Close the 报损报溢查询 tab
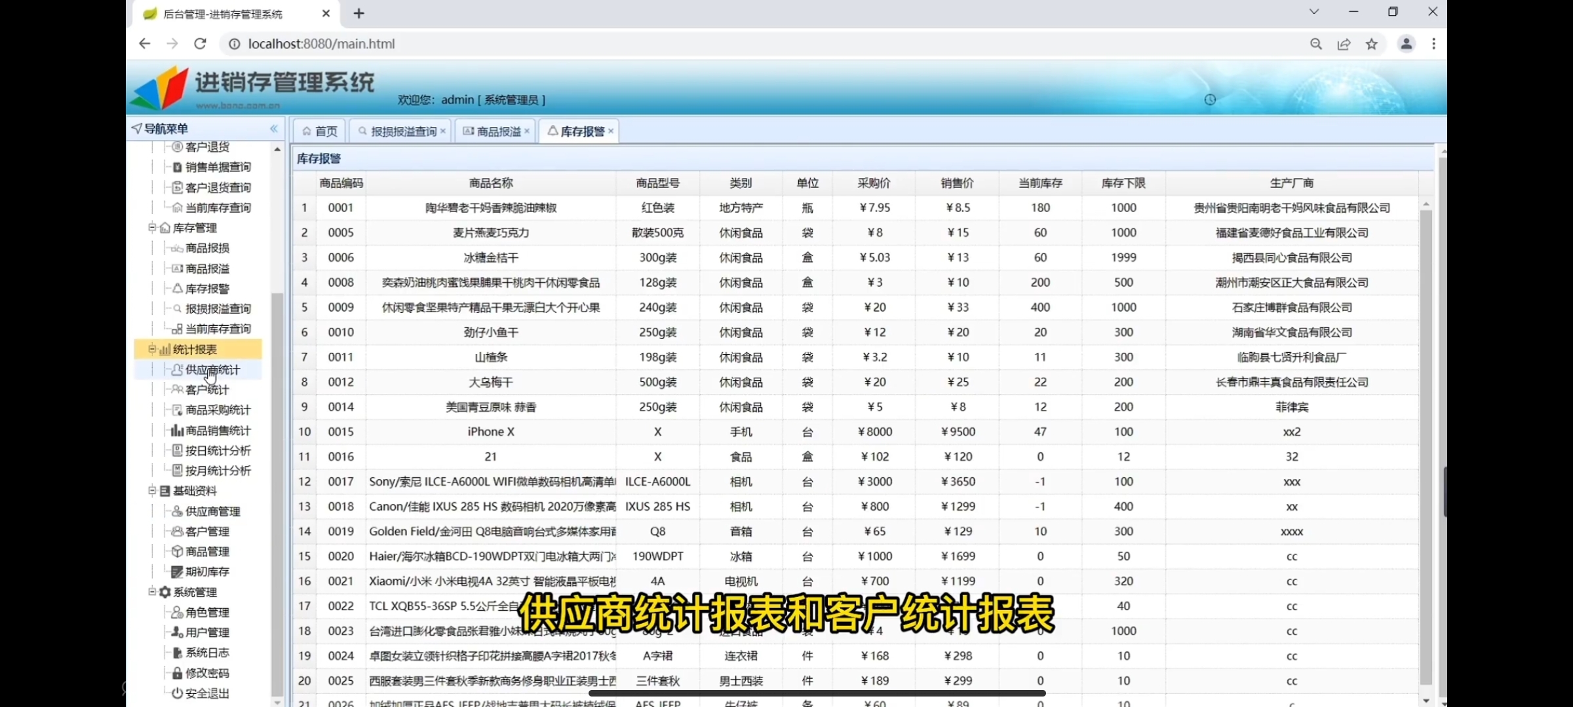Image resolution: width=1573 pixels, height=707 pixels. (x=443, y=132)
